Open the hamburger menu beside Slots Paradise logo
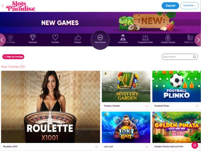Viewport: 201px width, 151px height. click(3, 6)
